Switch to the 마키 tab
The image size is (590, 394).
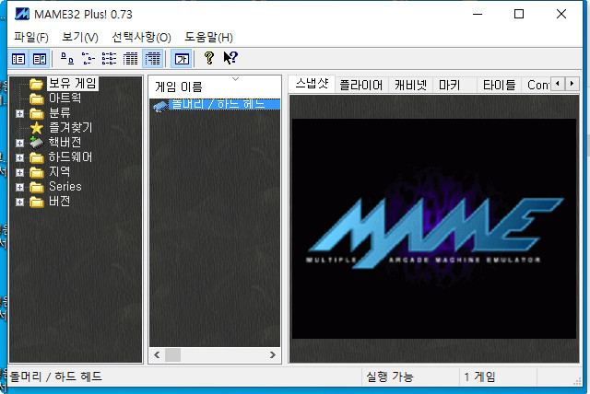(450, 86)
